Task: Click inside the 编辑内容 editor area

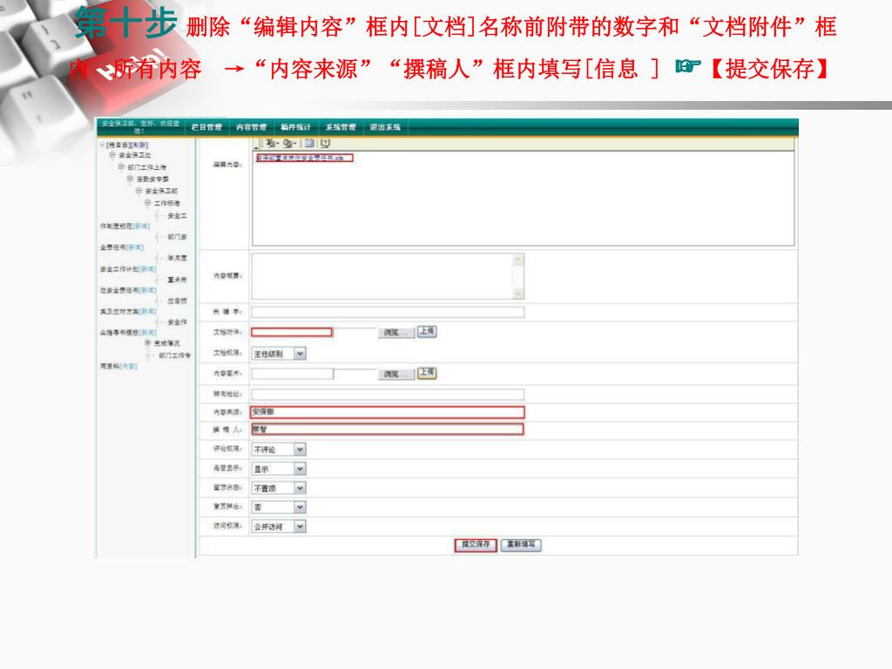Action: coord(523,199)
